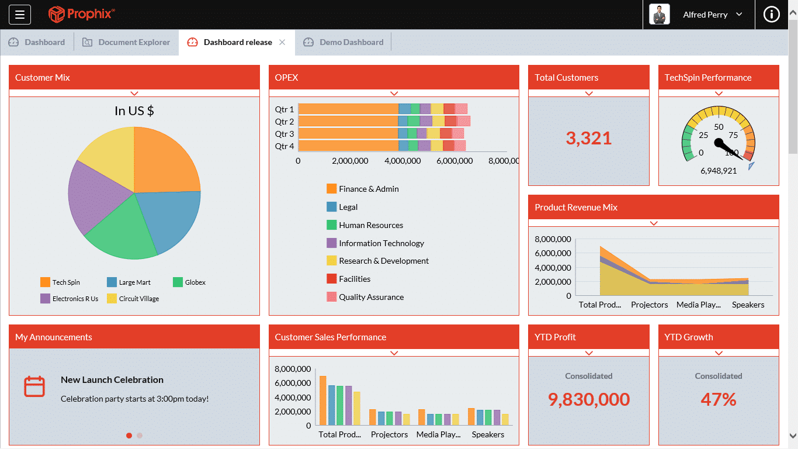
Task: Switch to the Dashboard tab
Action: [37, 42]
